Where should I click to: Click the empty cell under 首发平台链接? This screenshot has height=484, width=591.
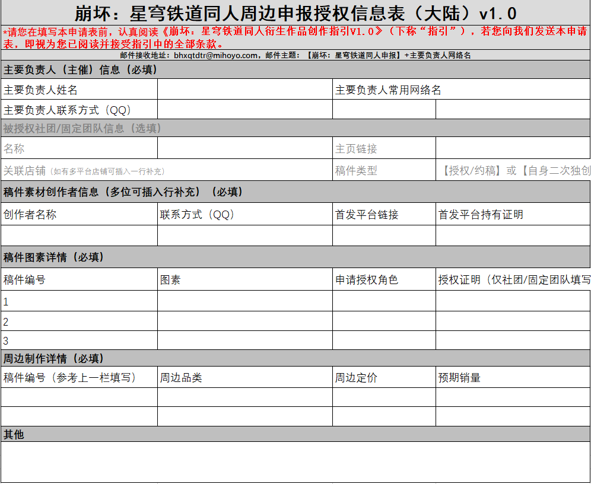(384, 236)
